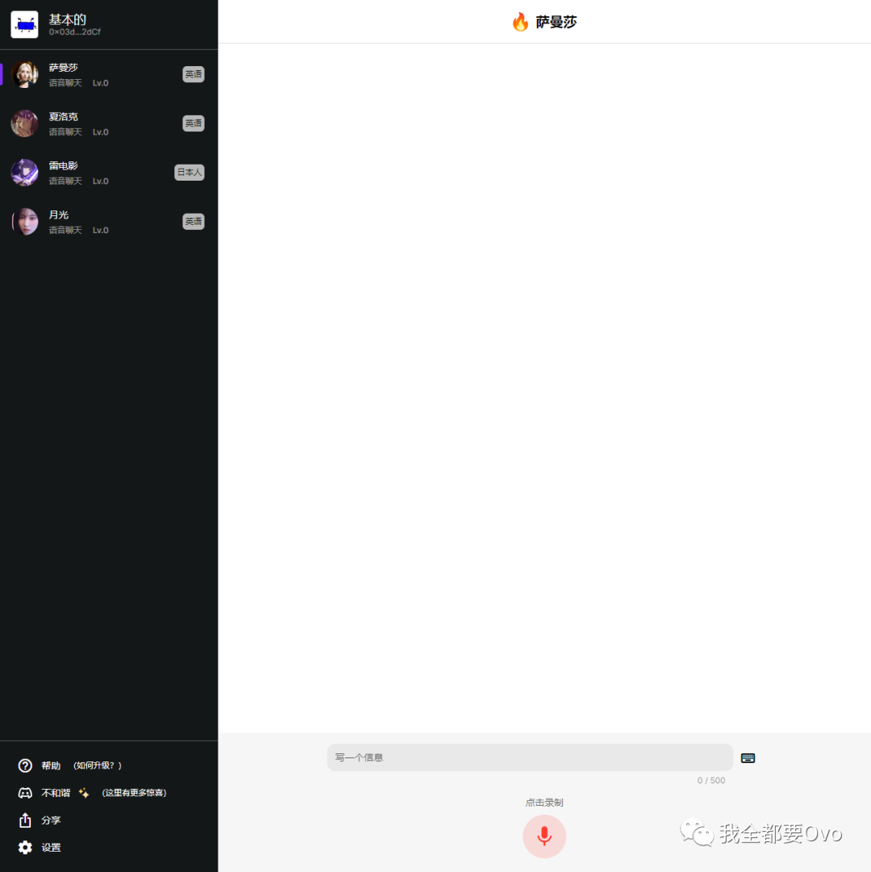
Task: Click 萨曼莎's avatar thumbnail
Action: pos(24,74)
